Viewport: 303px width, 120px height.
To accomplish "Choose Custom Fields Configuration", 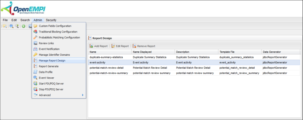I will coord(59,26).
